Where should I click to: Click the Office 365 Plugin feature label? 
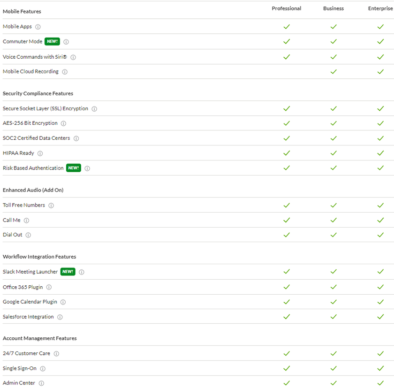tap(23, 287)
